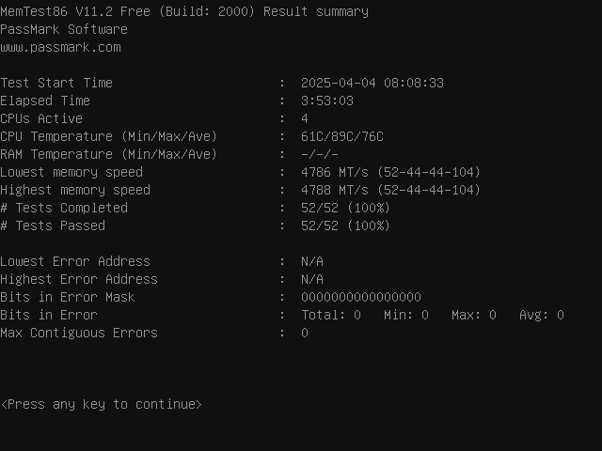Click the Highest Error Address N/A value
Screen dimensions: 602x451
(312, 279)
